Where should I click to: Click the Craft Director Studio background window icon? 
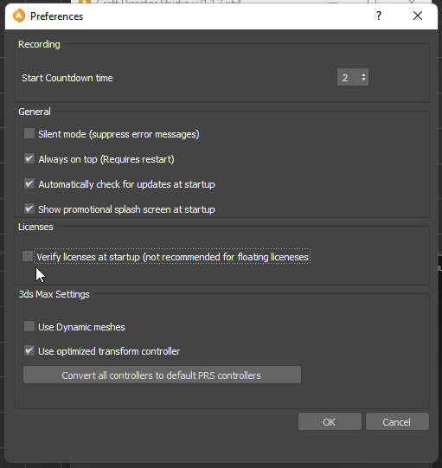85,2
